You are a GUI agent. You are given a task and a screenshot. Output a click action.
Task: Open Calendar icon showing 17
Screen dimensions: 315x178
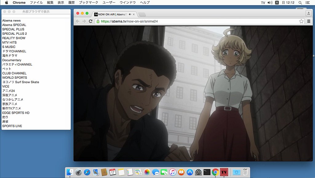coord(113,172)
